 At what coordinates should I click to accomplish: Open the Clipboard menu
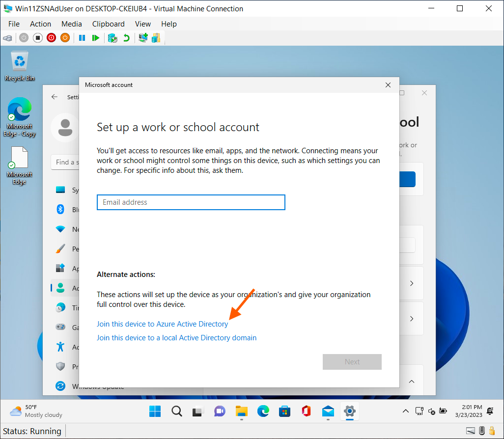pos(109,24)
